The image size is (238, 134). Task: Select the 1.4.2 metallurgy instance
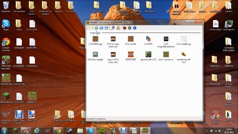pos(183,41)
